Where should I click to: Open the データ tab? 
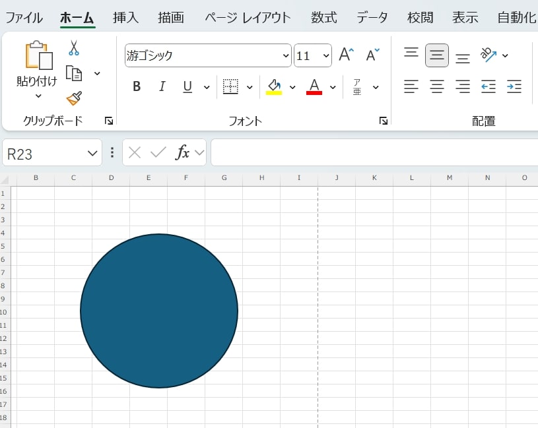pyautogui.click(x=372, y=18)
